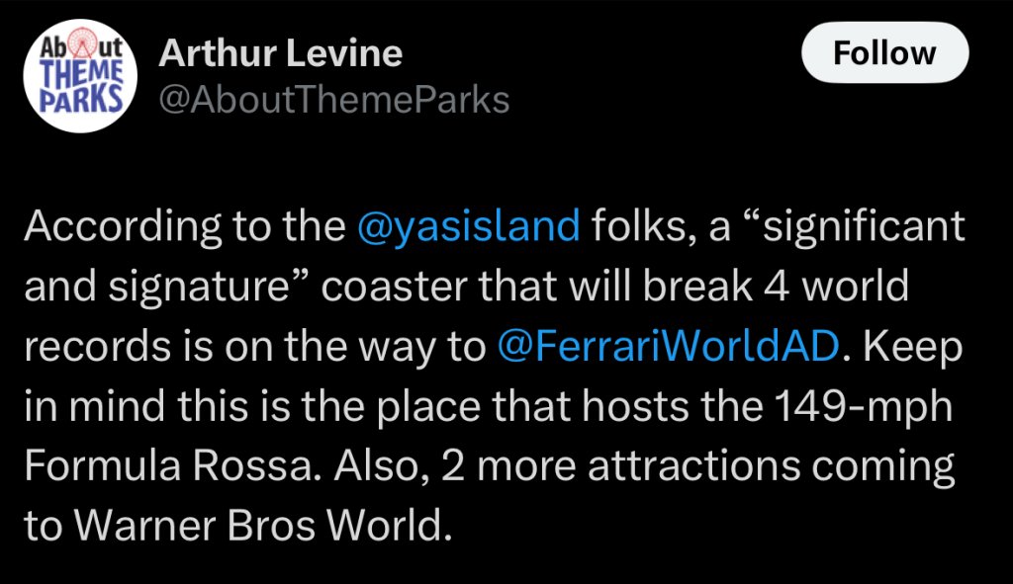Open the @yasisland mention
The image size is (1013, 584).
pyautogui.click(x=468, y=226)
